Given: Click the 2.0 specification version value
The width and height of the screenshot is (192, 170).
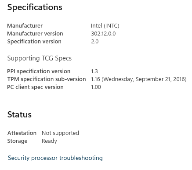Looking at the screenshot, I should pyautogui.click(x=95, y=42).
